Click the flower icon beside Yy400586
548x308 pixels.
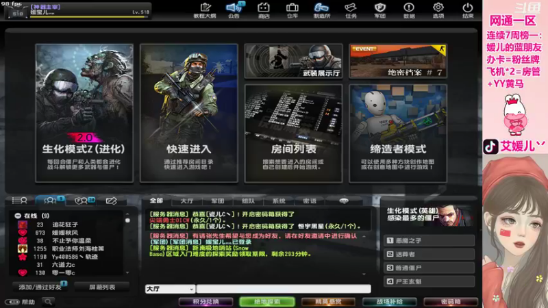[23, 257]
